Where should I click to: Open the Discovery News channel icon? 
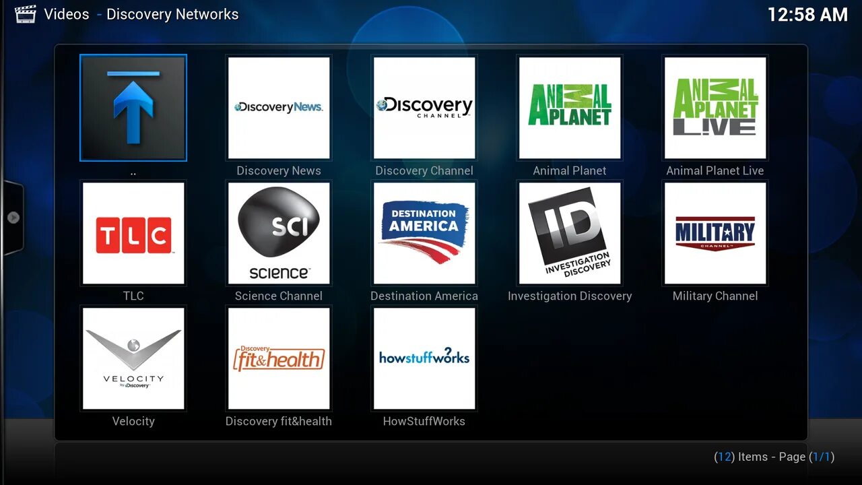pyautogui.click(x=279, y=108)
